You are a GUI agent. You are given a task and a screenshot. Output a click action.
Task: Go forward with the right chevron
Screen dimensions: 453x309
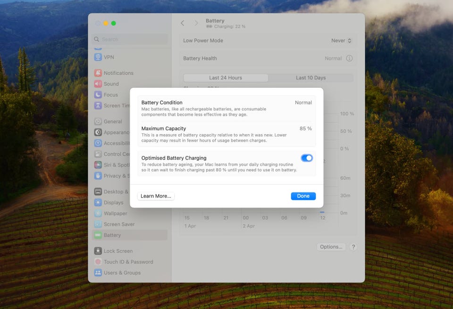point(196,23)
